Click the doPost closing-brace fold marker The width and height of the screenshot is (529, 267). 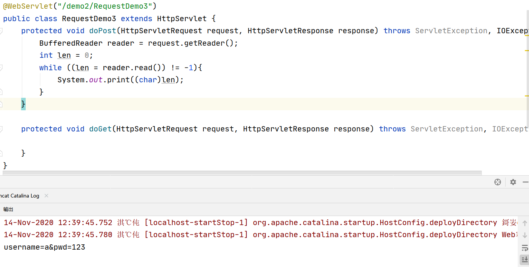click(1, 104)
